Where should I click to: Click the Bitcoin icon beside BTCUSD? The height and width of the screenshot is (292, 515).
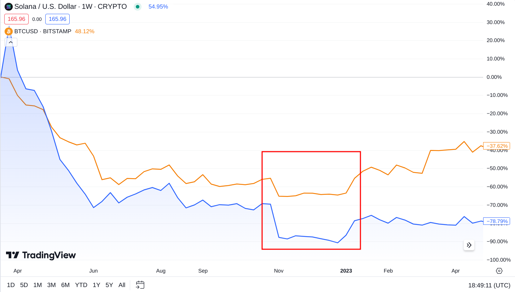pyautogui.click(x=8, y=31)
